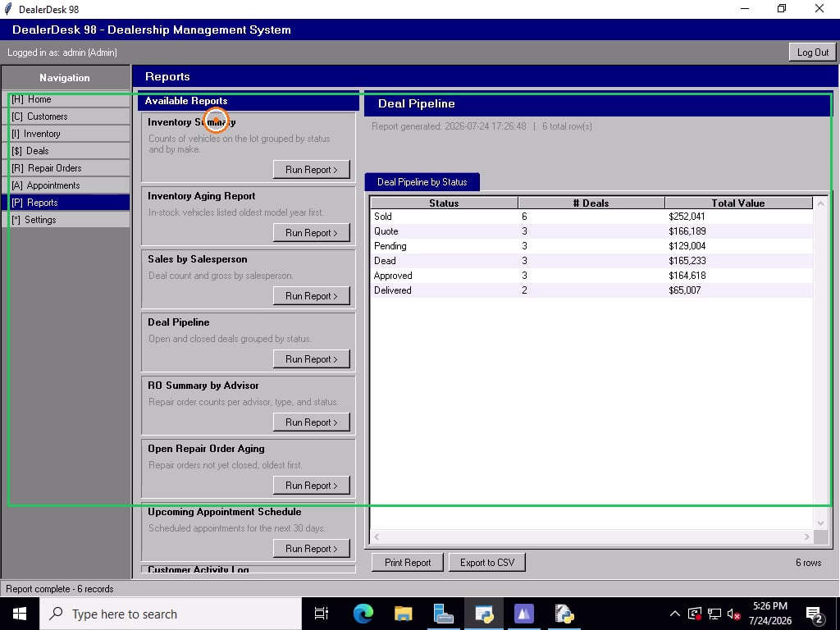This screenshot has width=840, height=630.
Task: Click the taskbar search box
Action: pyautogui.click(x=171, y=614)
